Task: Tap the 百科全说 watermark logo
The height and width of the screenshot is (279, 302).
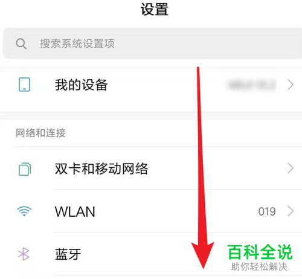Action: coord(260,252)
